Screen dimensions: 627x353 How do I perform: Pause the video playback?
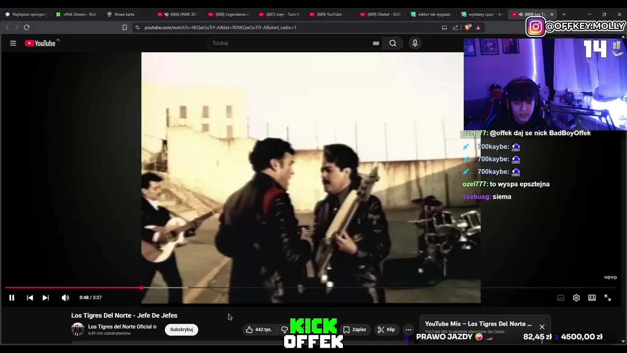click(x=12, y=298)
